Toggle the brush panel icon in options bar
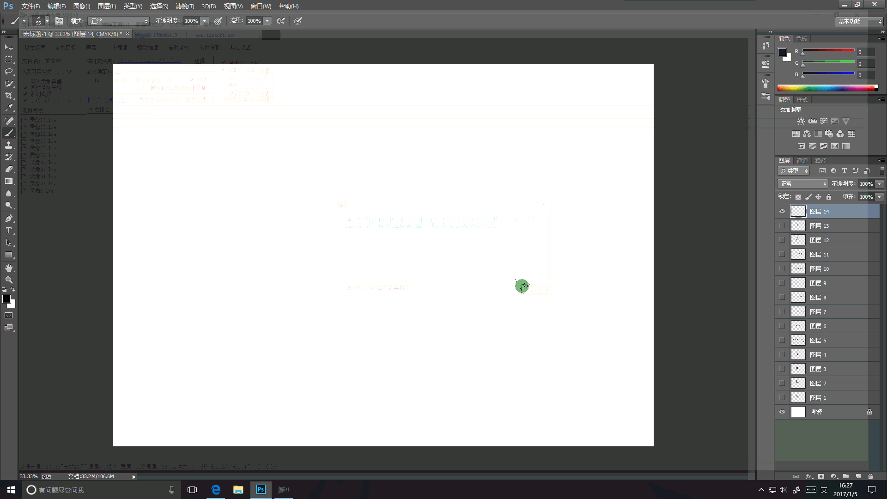Image resolution: width=887 pixels, height=499 pixels. [59, 21]
